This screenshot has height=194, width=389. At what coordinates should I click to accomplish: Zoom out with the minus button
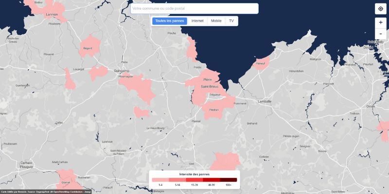381,34
